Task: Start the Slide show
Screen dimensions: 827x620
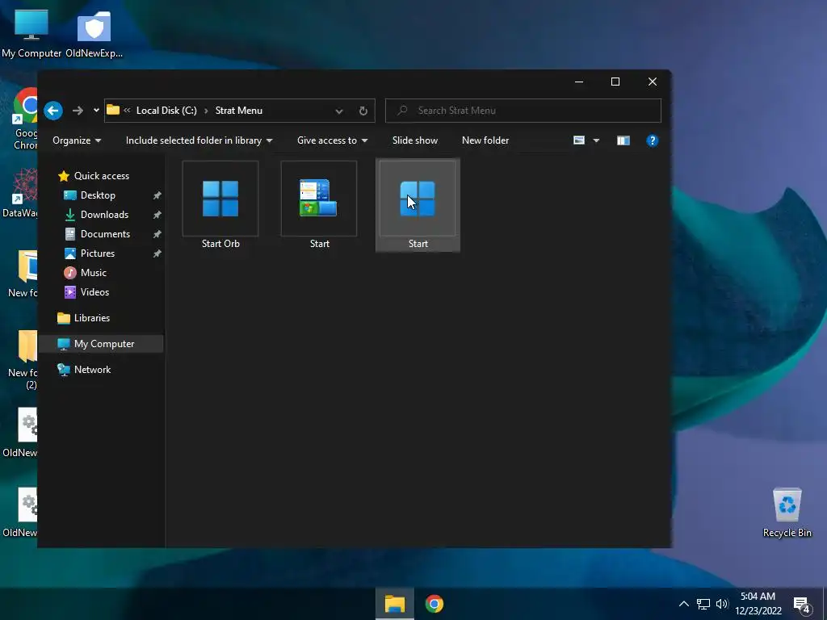Action: pyautogui.click(x=415, y=140)
